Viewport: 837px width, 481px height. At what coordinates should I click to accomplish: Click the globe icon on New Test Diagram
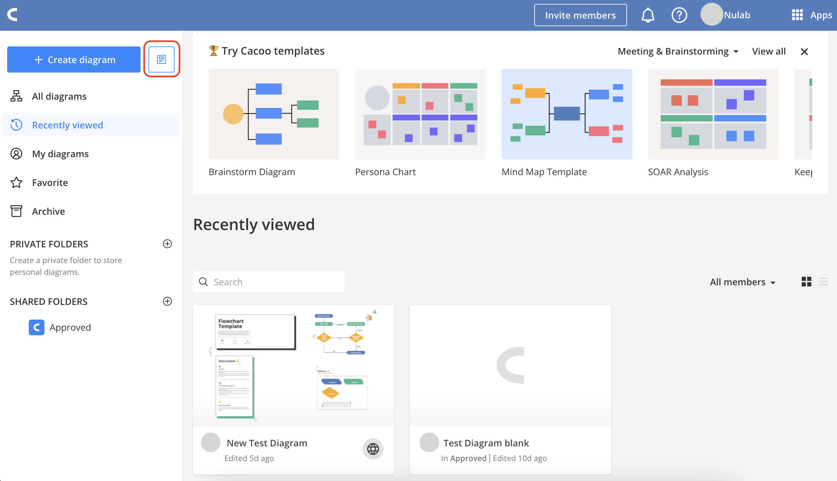click(373, 449)
